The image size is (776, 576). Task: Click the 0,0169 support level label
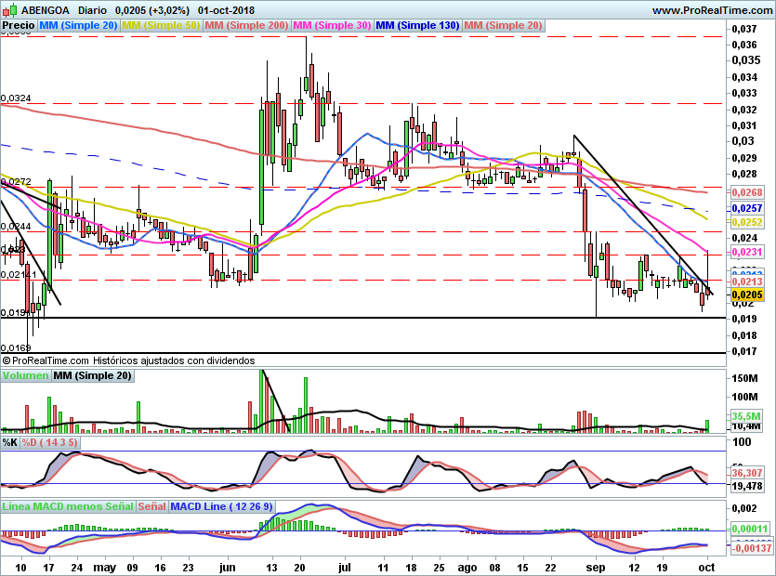16,348
